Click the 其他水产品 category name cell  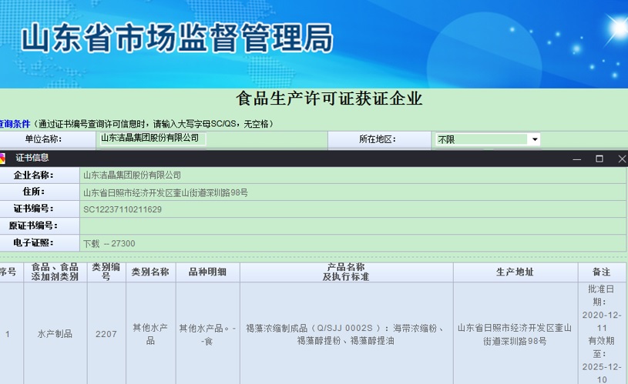click(x=150, y=334)
